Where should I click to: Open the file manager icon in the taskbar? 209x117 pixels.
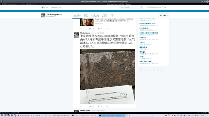coord(9,115)
